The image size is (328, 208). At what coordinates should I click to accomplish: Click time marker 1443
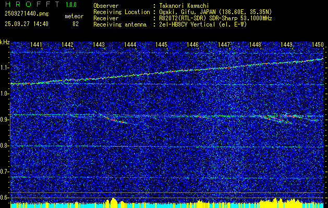[99, 44]
